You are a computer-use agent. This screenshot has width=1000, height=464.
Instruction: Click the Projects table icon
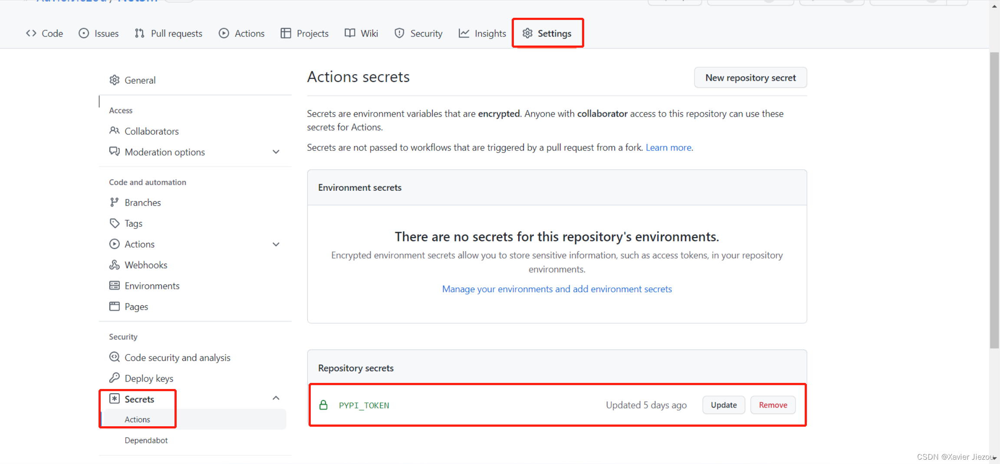tap(286, 33)
